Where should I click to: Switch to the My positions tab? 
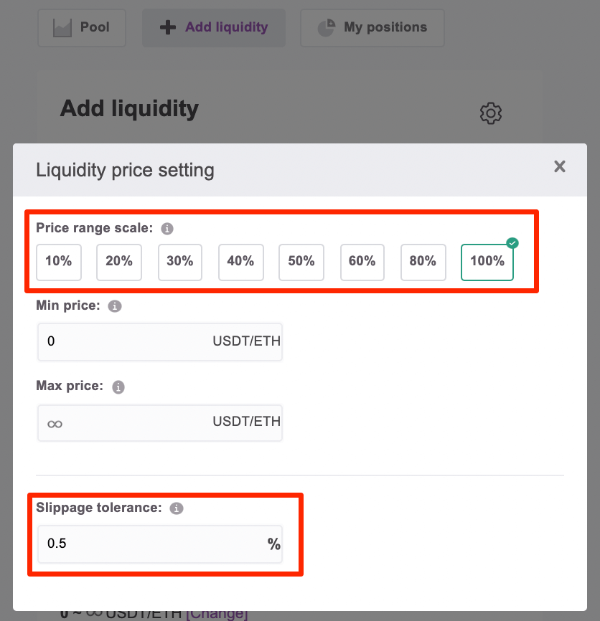pyautogui.click(x=372, y=28)
